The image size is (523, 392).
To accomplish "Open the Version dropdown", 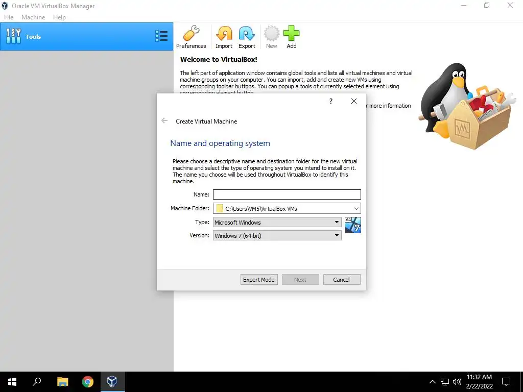I will [x=277, y=236].
